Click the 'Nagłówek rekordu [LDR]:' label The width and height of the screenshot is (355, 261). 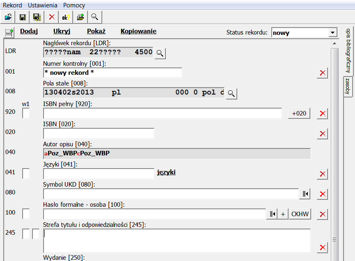(77, 43)
